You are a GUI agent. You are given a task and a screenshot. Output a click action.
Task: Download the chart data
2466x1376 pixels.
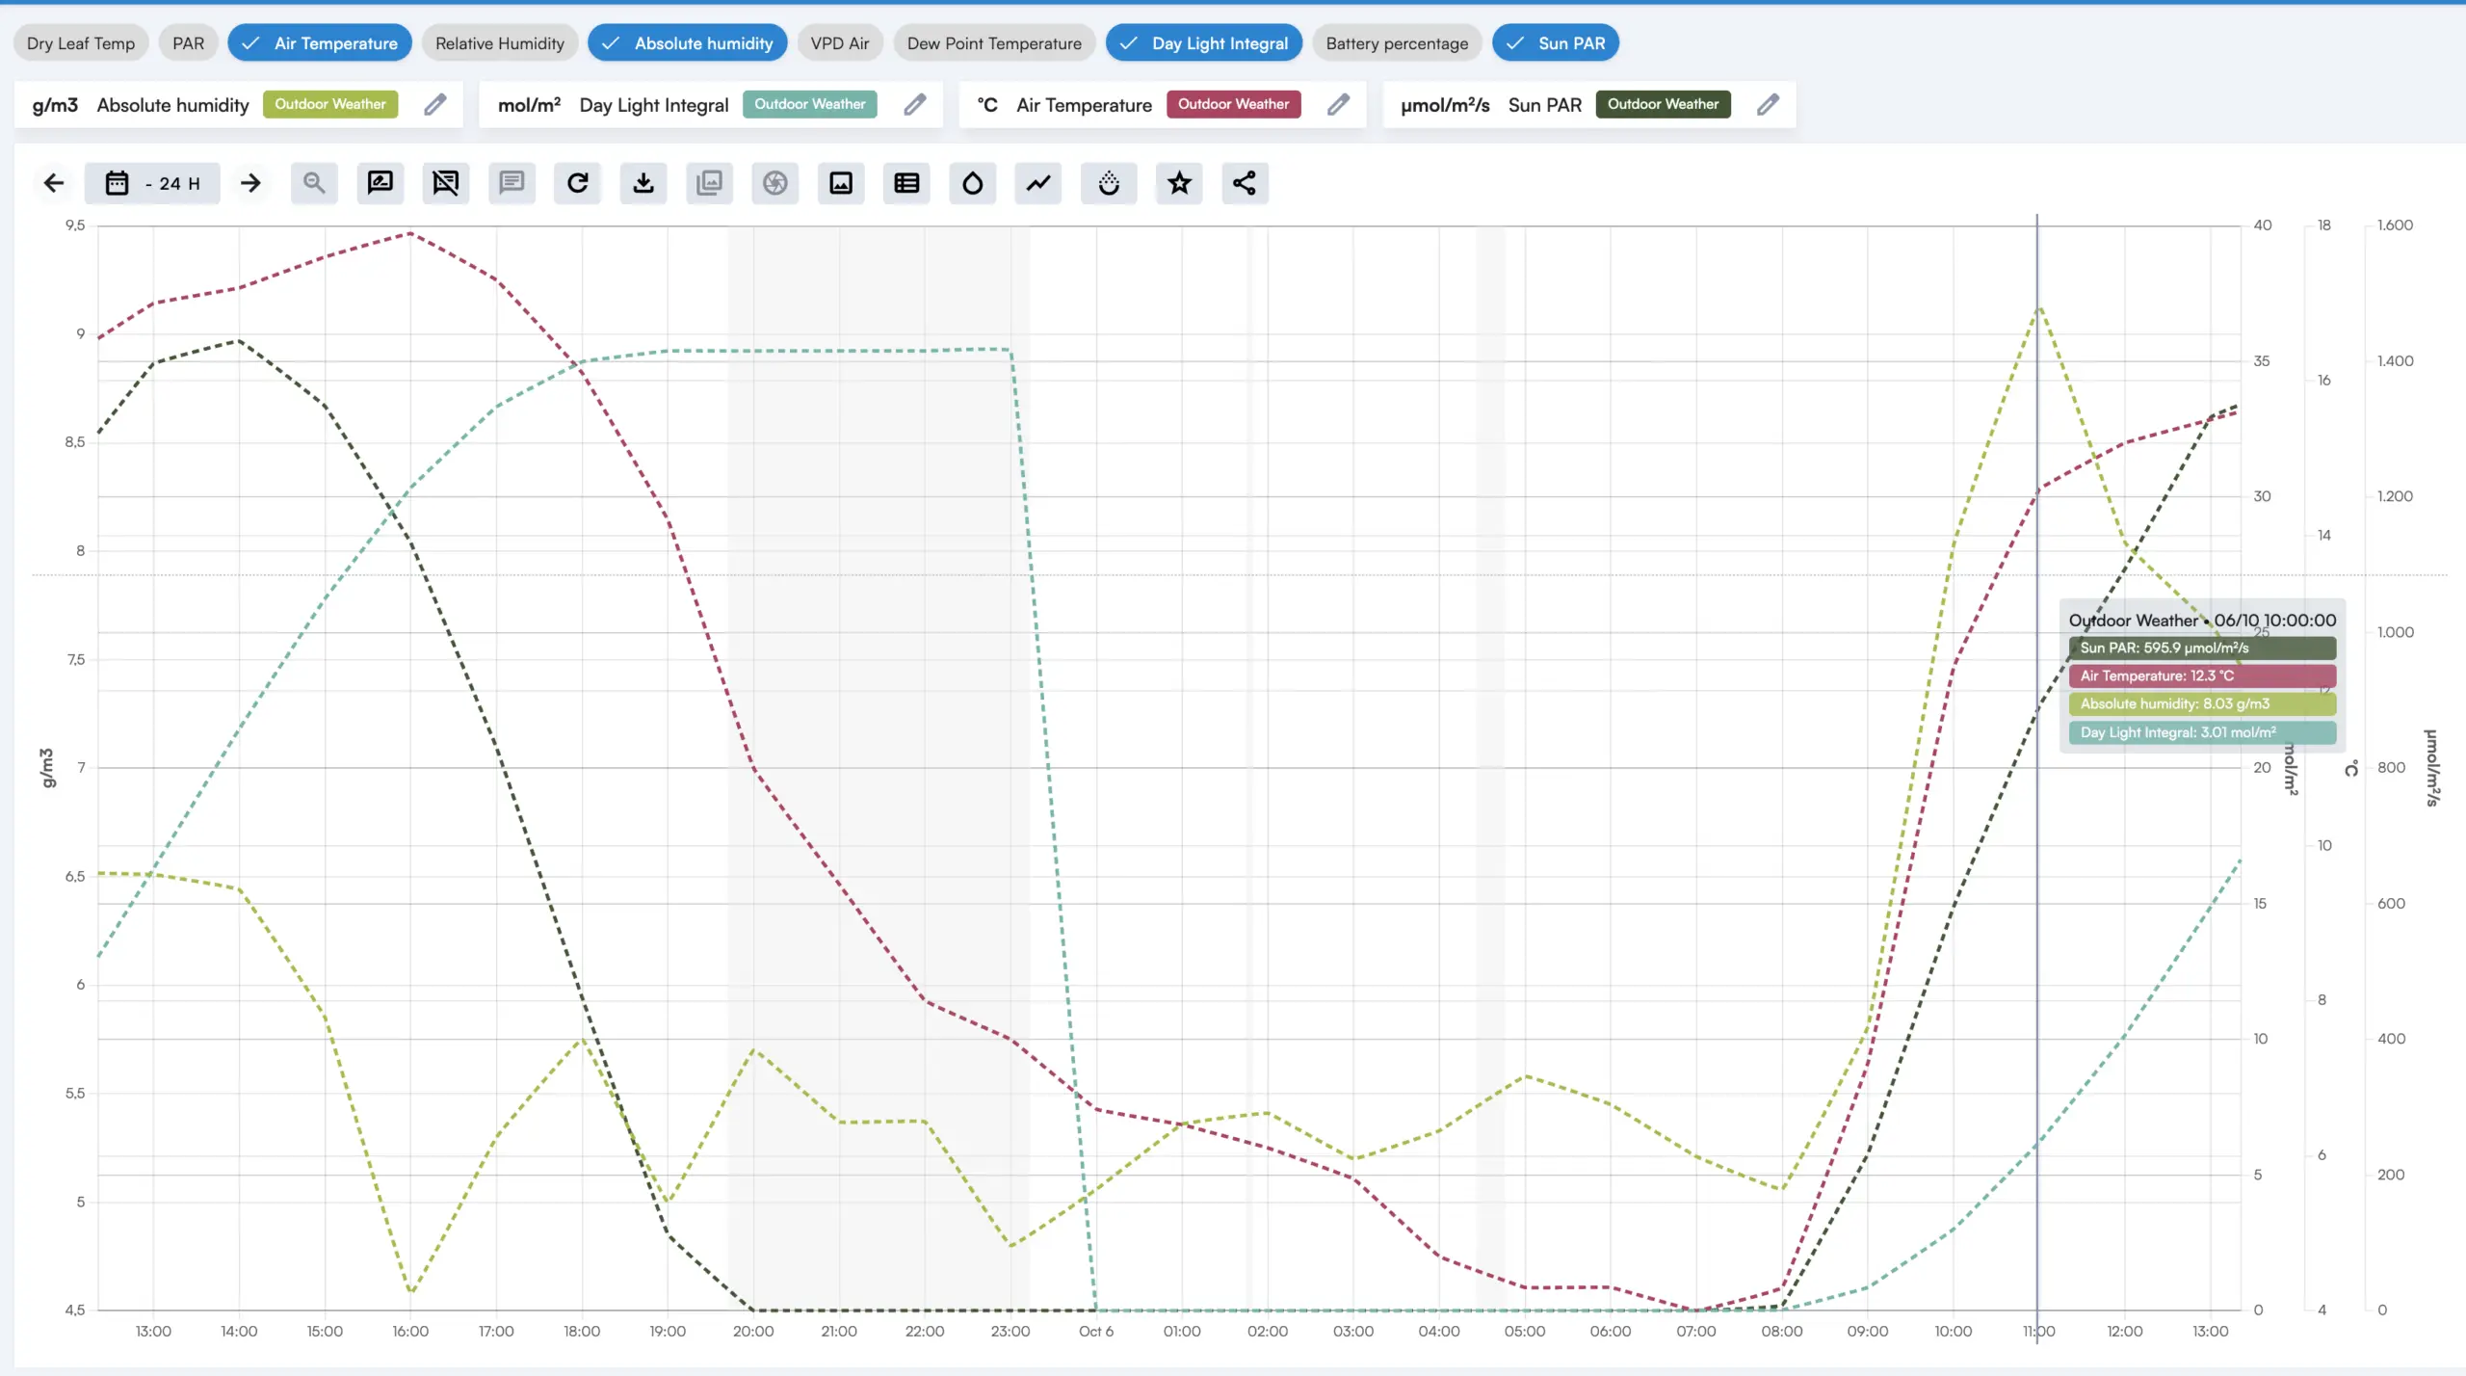[643, 183]
